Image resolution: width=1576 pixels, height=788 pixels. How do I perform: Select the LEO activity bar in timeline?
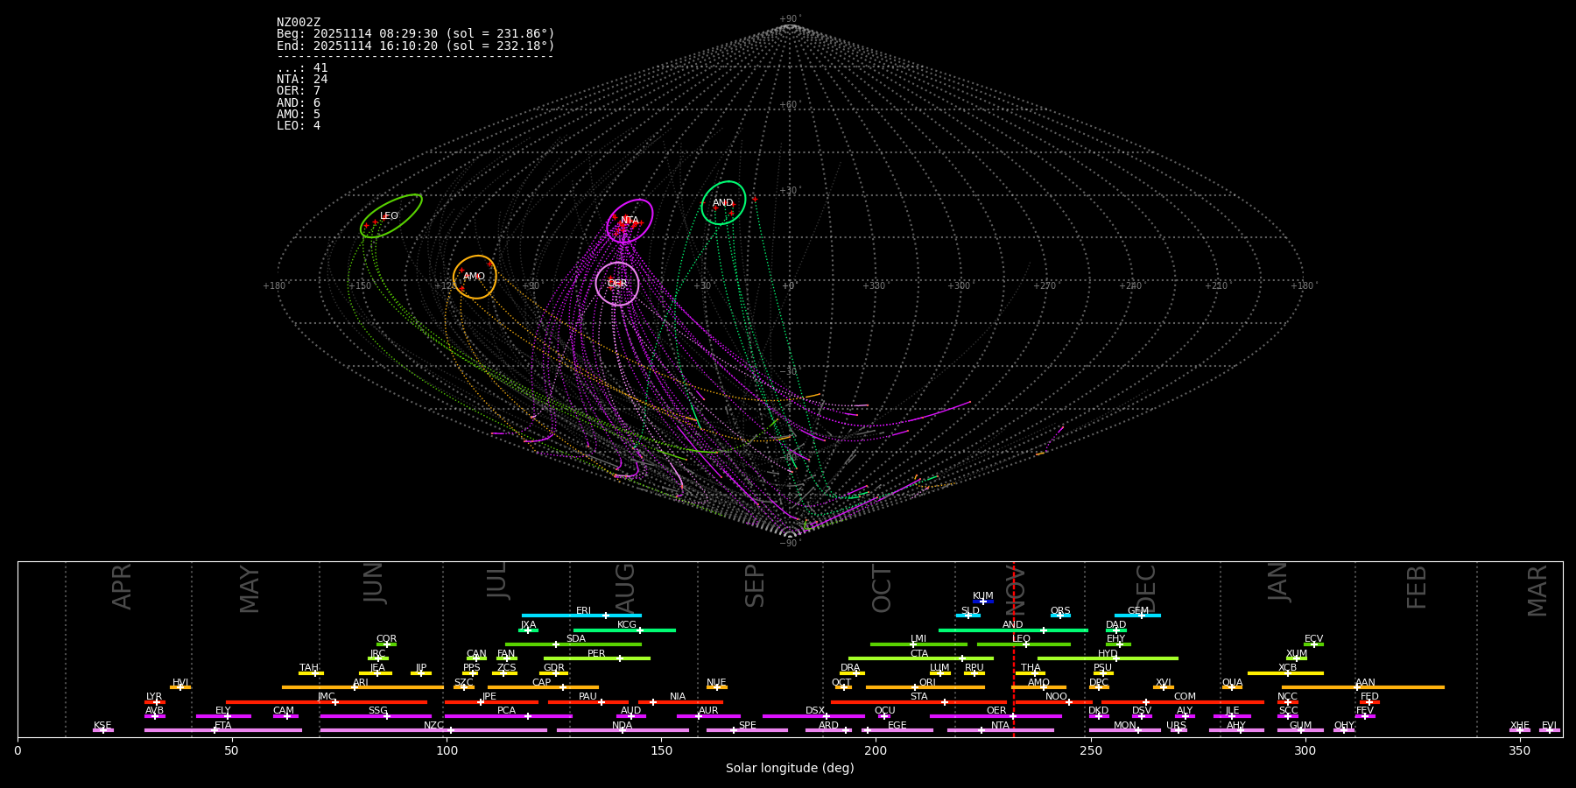[x=1024, y=644]
